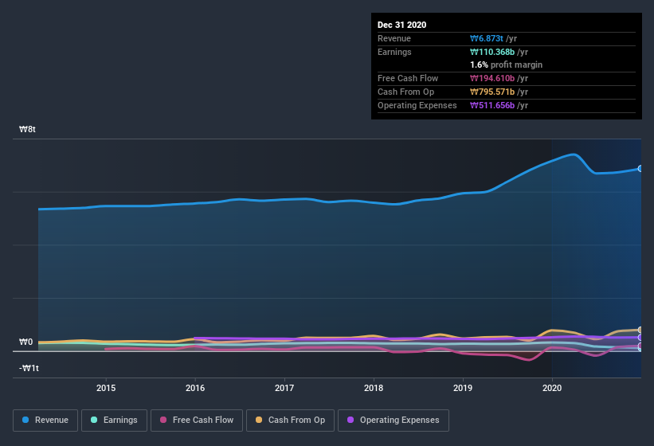
Task: Click the purple Operating Expenses endpoint marker
Action: (x=640, y=338)
